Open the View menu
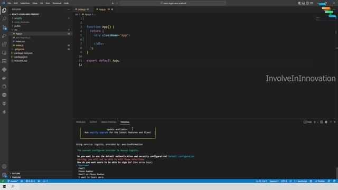 35,3
